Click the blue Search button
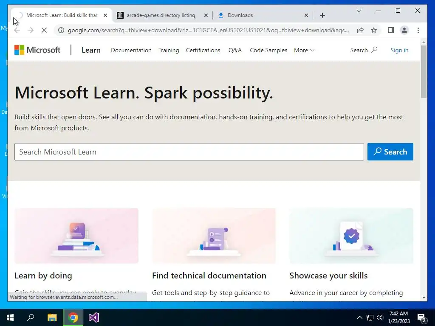Screen dimensions: 435x326 390,152
